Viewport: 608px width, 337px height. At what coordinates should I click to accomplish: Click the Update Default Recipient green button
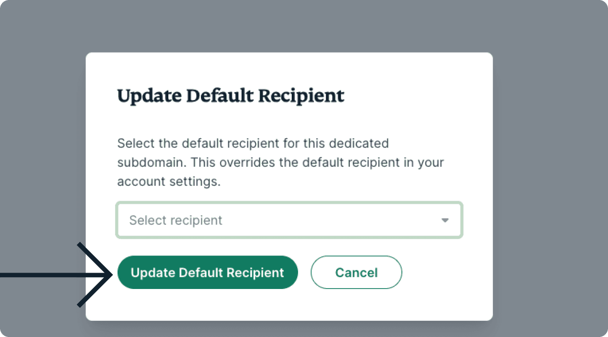point(207,273)
